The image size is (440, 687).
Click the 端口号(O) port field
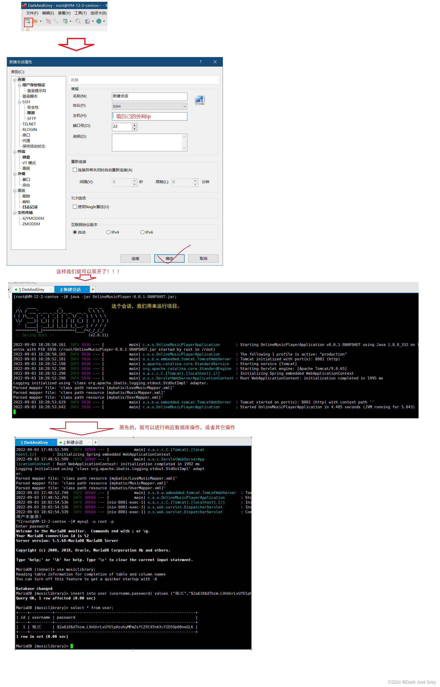(122, 127)
